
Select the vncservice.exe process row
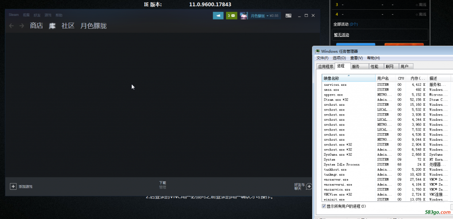[387, 189]
